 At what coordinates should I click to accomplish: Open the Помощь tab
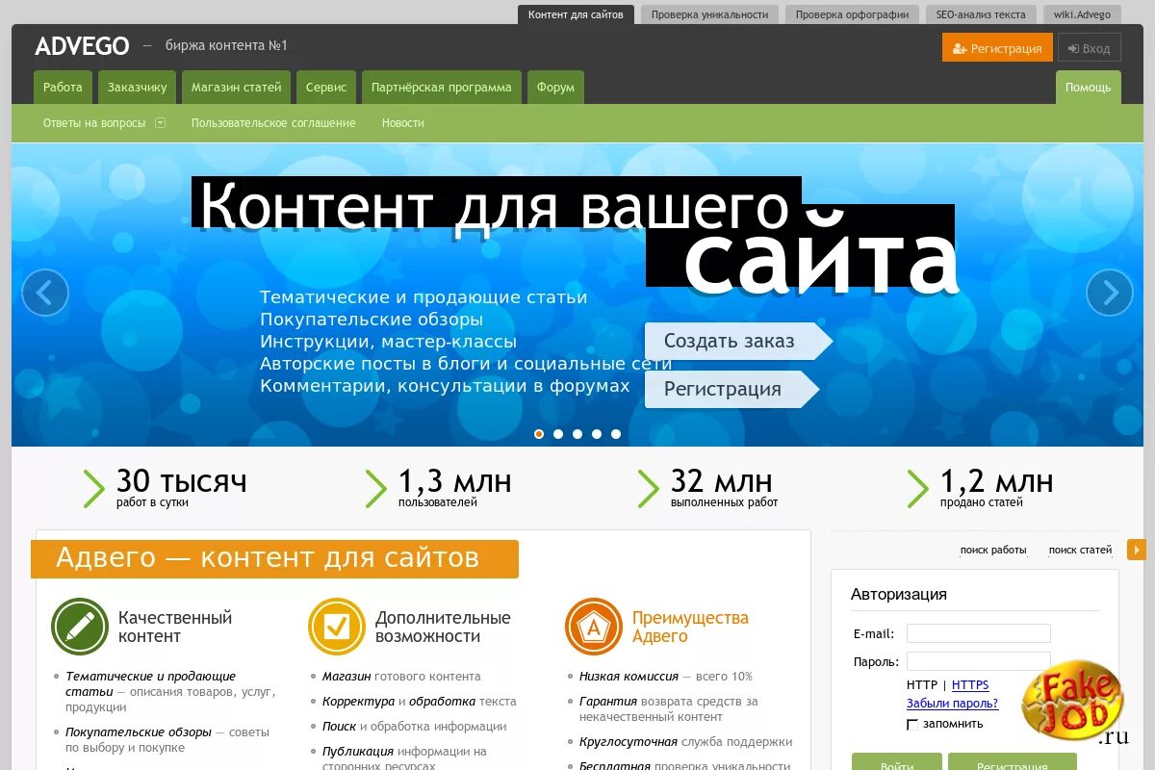tap(1089, 87)
